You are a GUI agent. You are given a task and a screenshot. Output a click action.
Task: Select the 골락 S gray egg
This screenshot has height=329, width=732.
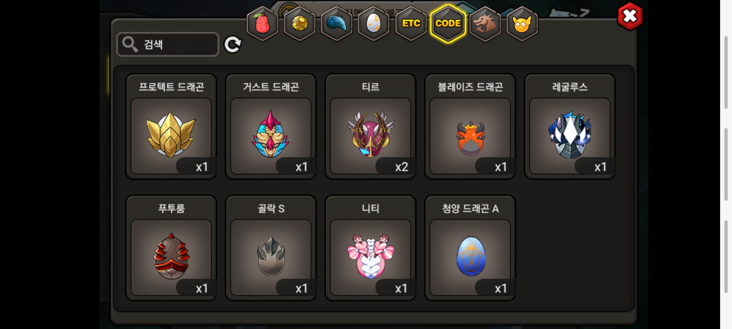[271, 248]
